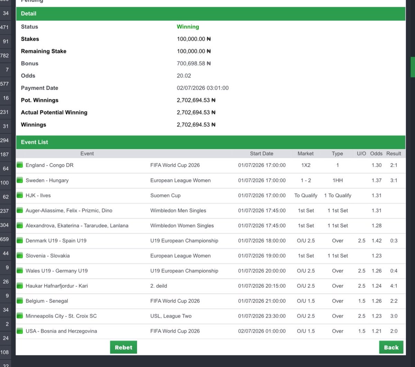Click the Start Date column header
Viewport: 415px width, 367px height.
(x=261, y=153)
